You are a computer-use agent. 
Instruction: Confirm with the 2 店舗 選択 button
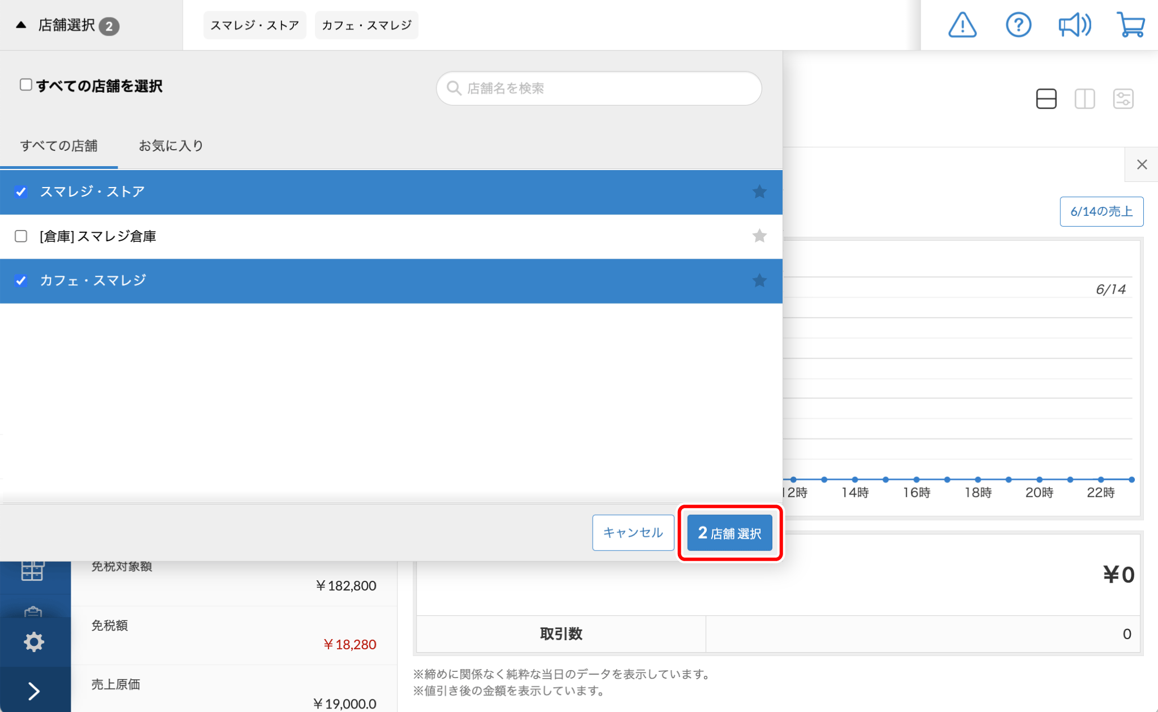(x=729, y=533)
